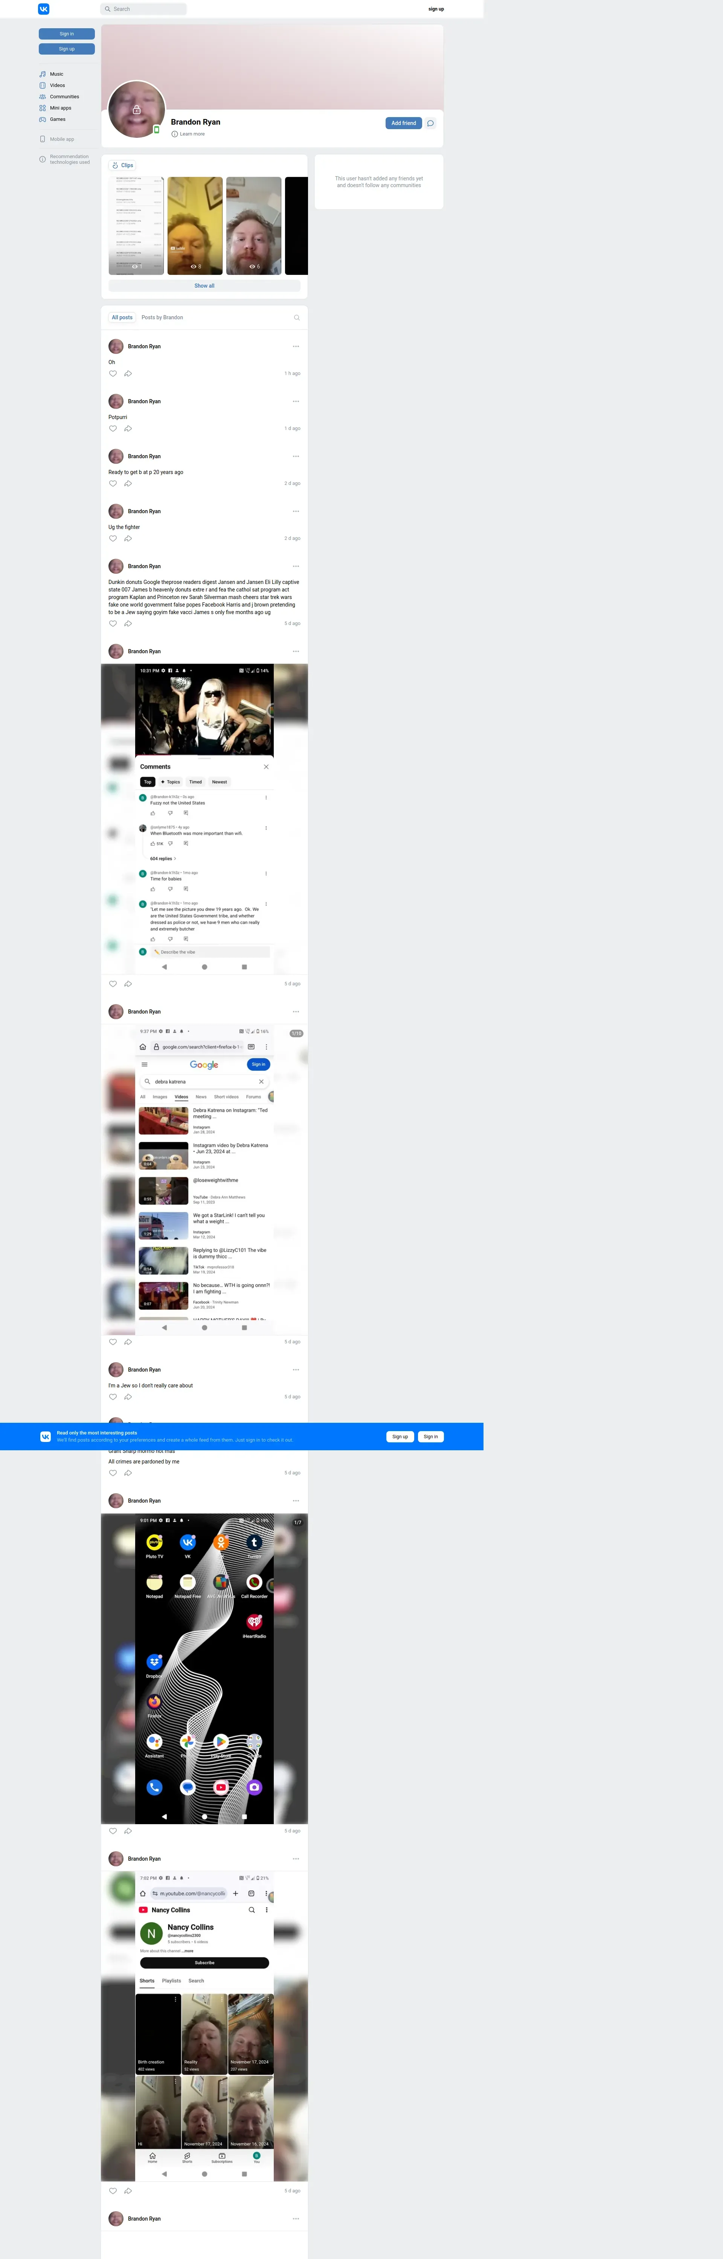
Task: Expand Learn more under Brandon Ryan
Action: pyautogui.click(x=191, y=134)
